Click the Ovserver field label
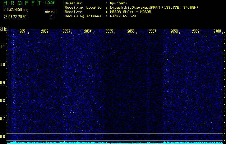The height and width of the screenshot is (144, 226). click(x=73, y=3)
